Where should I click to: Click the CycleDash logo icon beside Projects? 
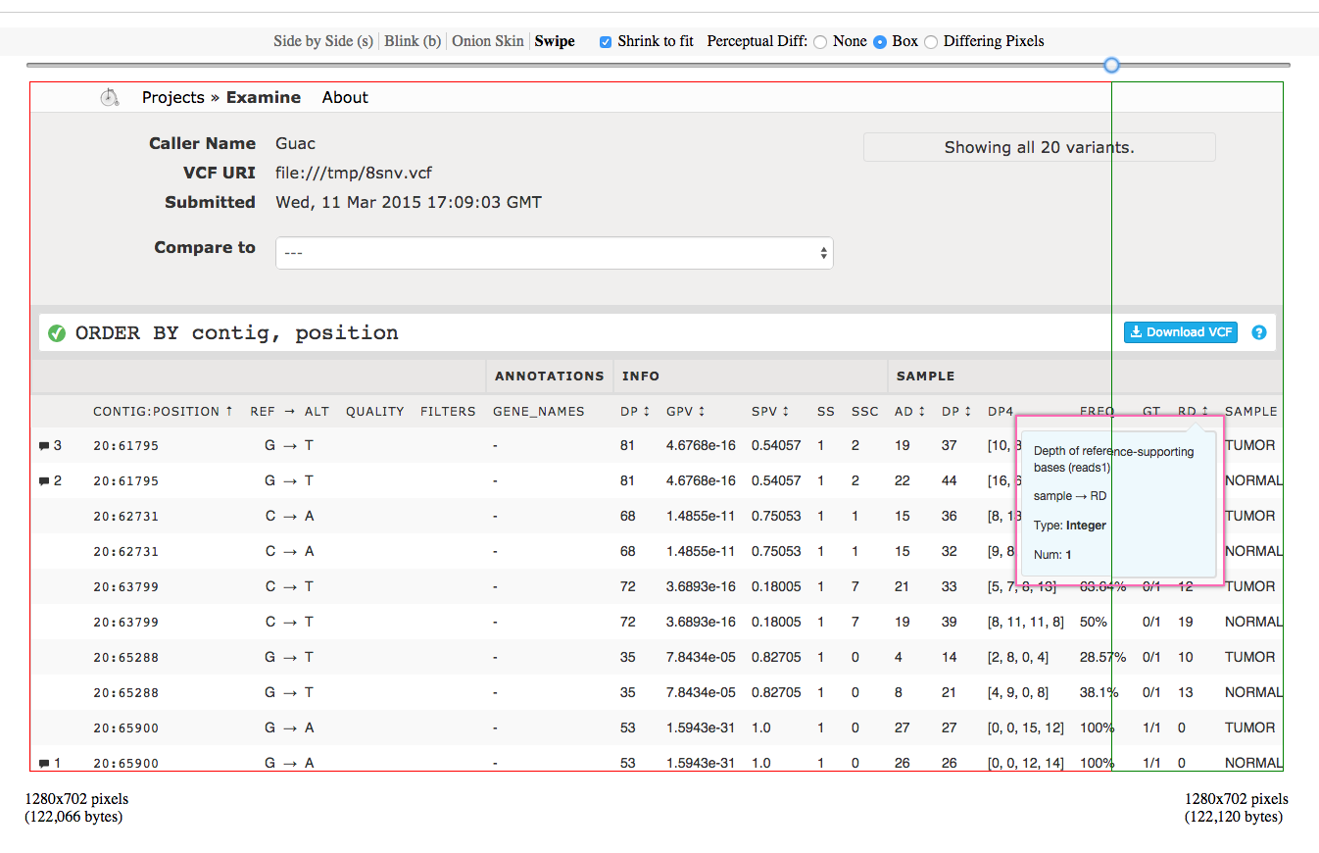pyautogui.click(x=110, y=97)
